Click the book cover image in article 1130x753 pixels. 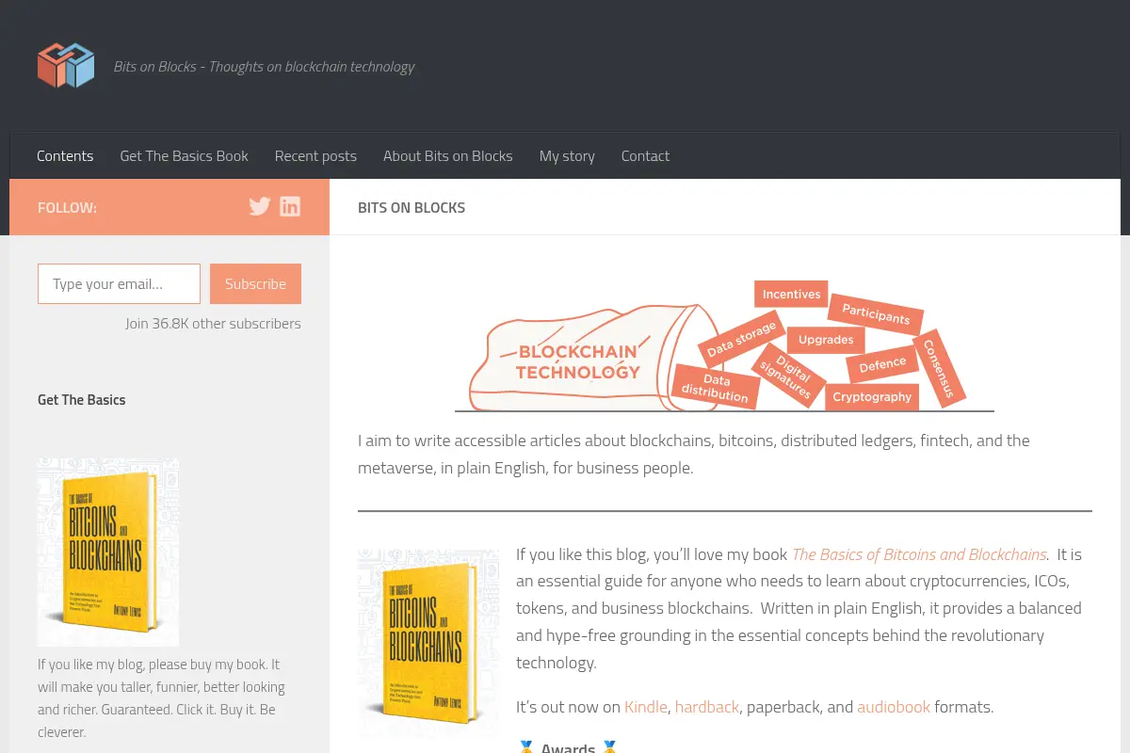(x=428, y=643)
